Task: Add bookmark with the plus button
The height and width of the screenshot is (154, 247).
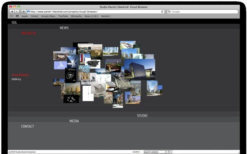Action: (23, 11)
